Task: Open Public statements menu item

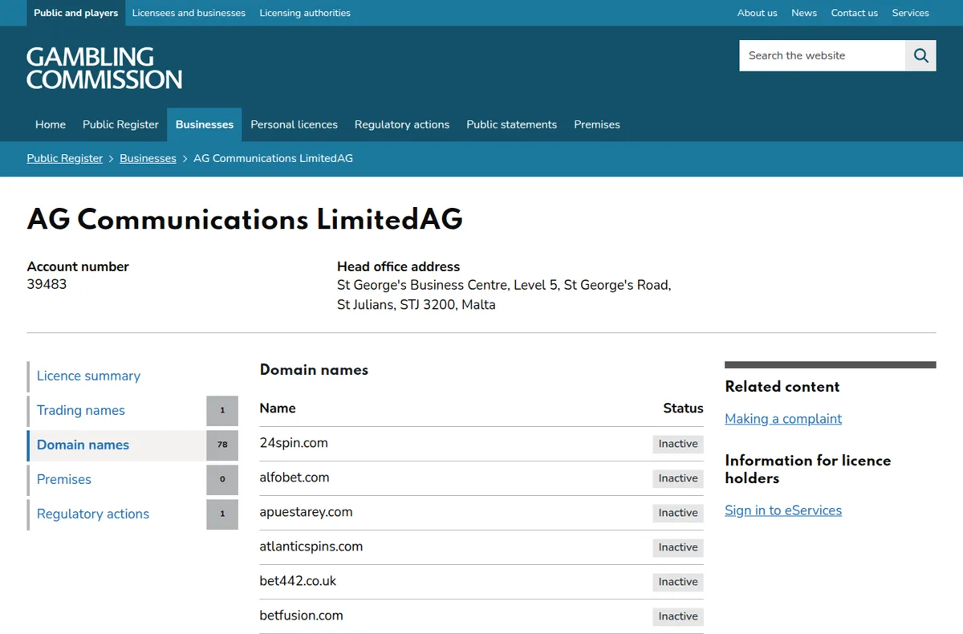Action: [x=511, y=124]
